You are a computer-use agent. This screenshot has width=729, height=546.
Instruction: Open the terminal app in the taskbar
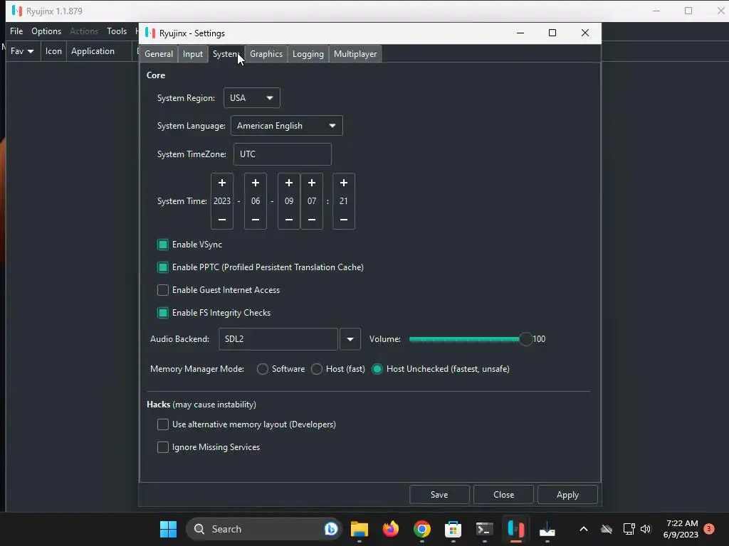484,529
